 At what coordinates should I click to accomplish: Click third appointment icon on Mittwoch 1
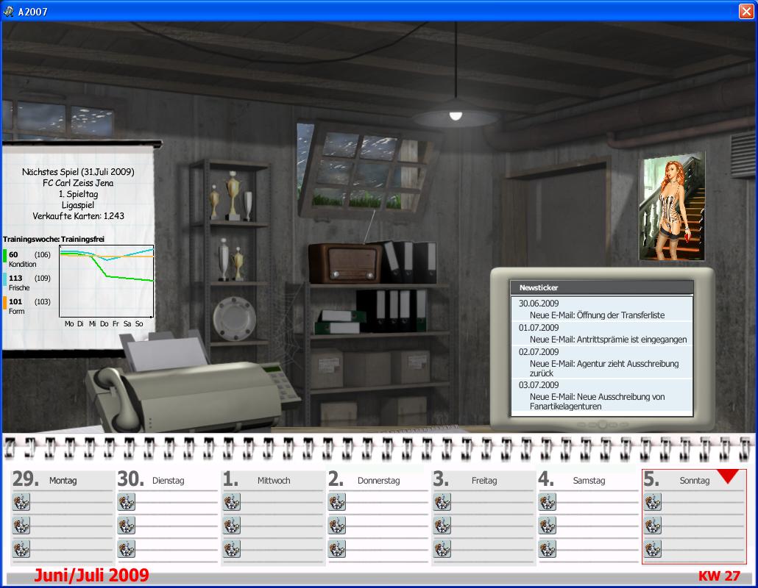pos(232,549)
